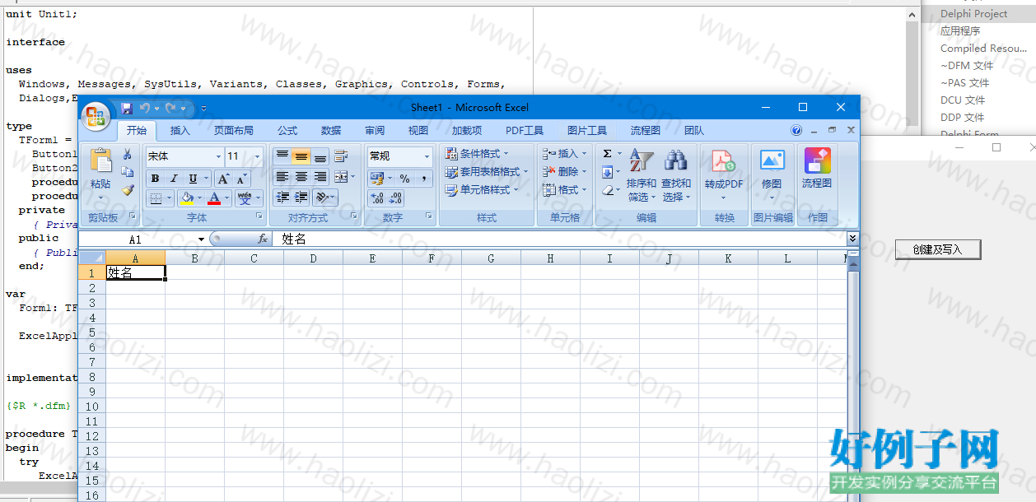Apply yellow fill color bucket
1036x502 pixels.
[187, 198]
